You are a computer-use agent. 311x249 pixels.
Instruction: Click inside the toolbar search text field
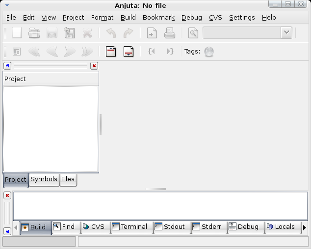tap(242, 32)
